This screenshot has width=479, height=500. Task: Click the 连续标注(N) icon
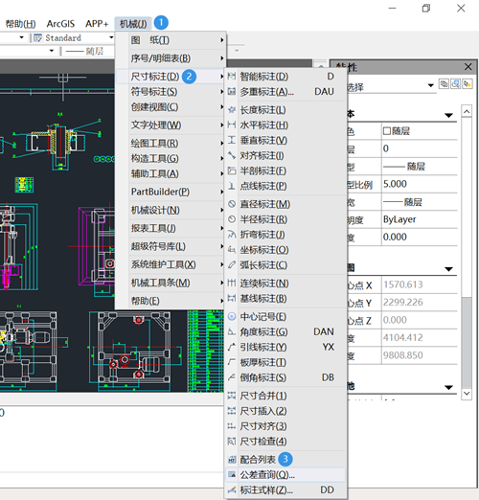tap(232, 284)
